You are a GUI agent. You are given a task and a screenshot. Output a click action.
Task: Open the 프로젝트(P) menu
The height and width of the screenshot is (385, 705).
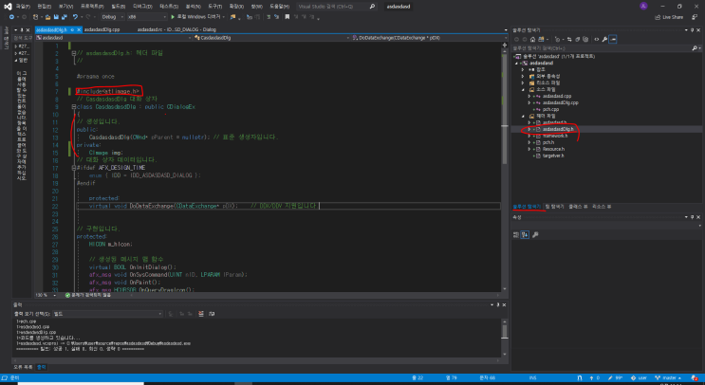(92, 7)
